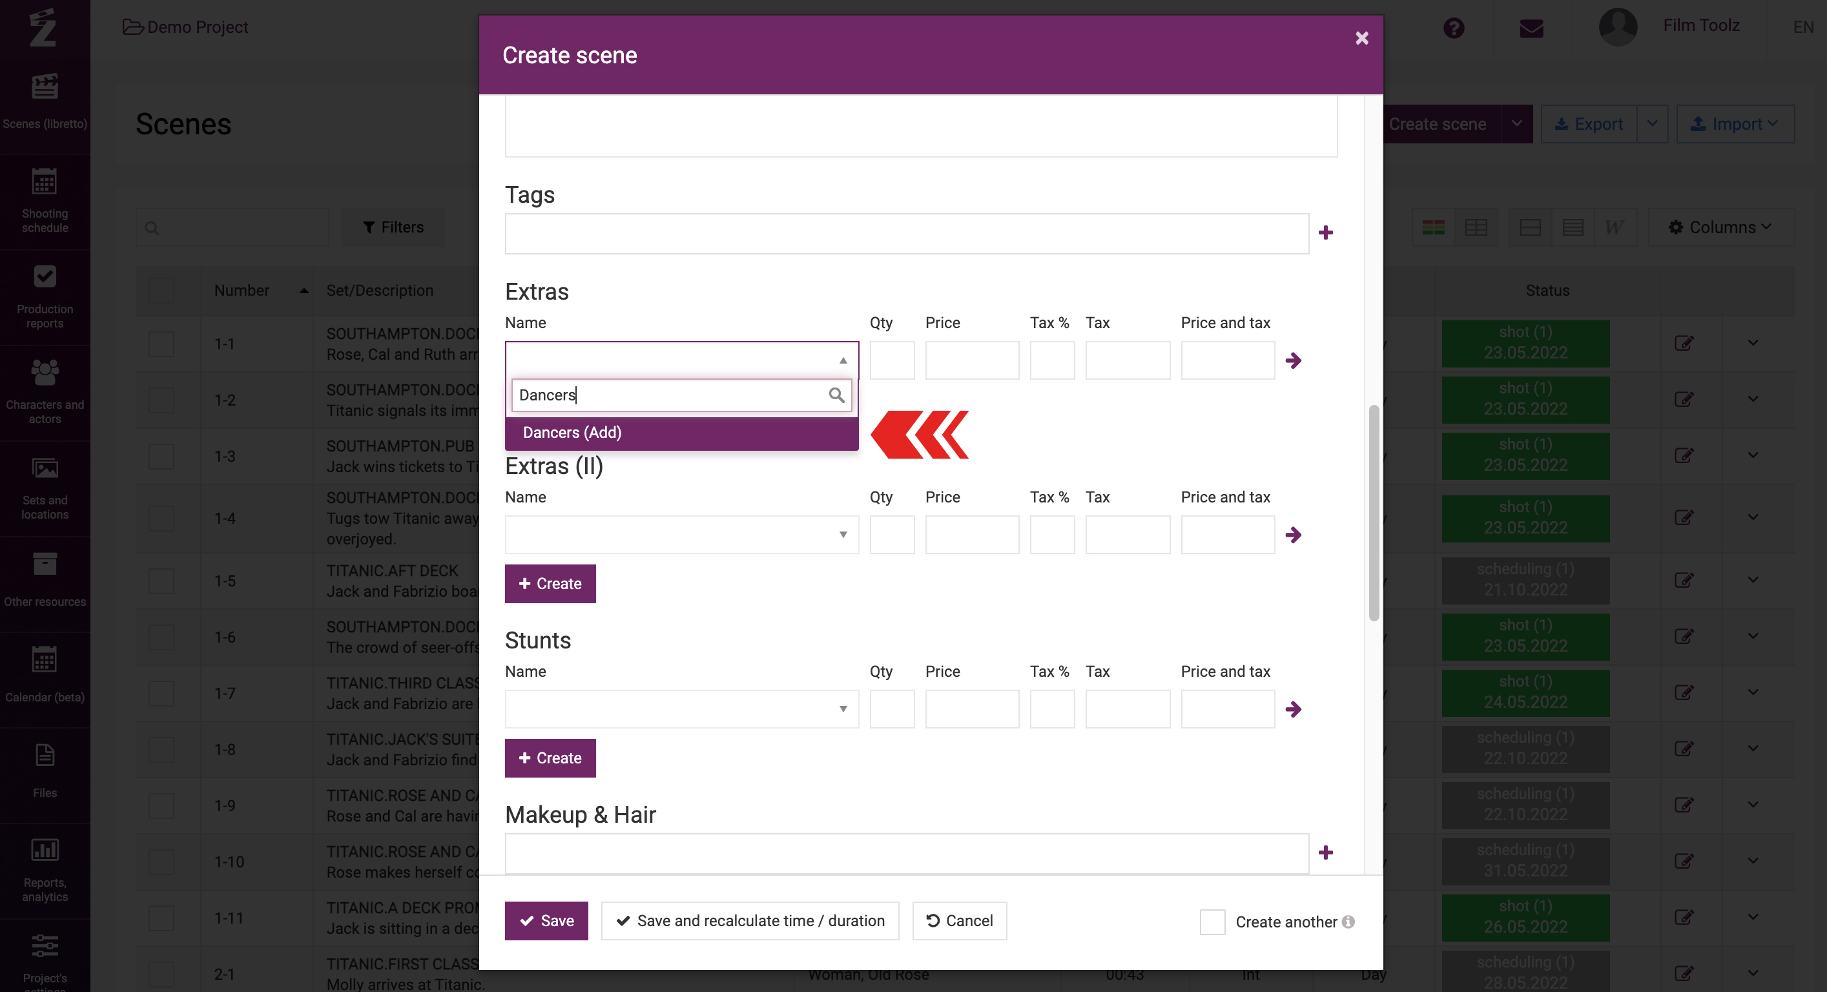
Task: Edit scene 1-5 with the pencil icon
Action: (x=1684, y=580)
